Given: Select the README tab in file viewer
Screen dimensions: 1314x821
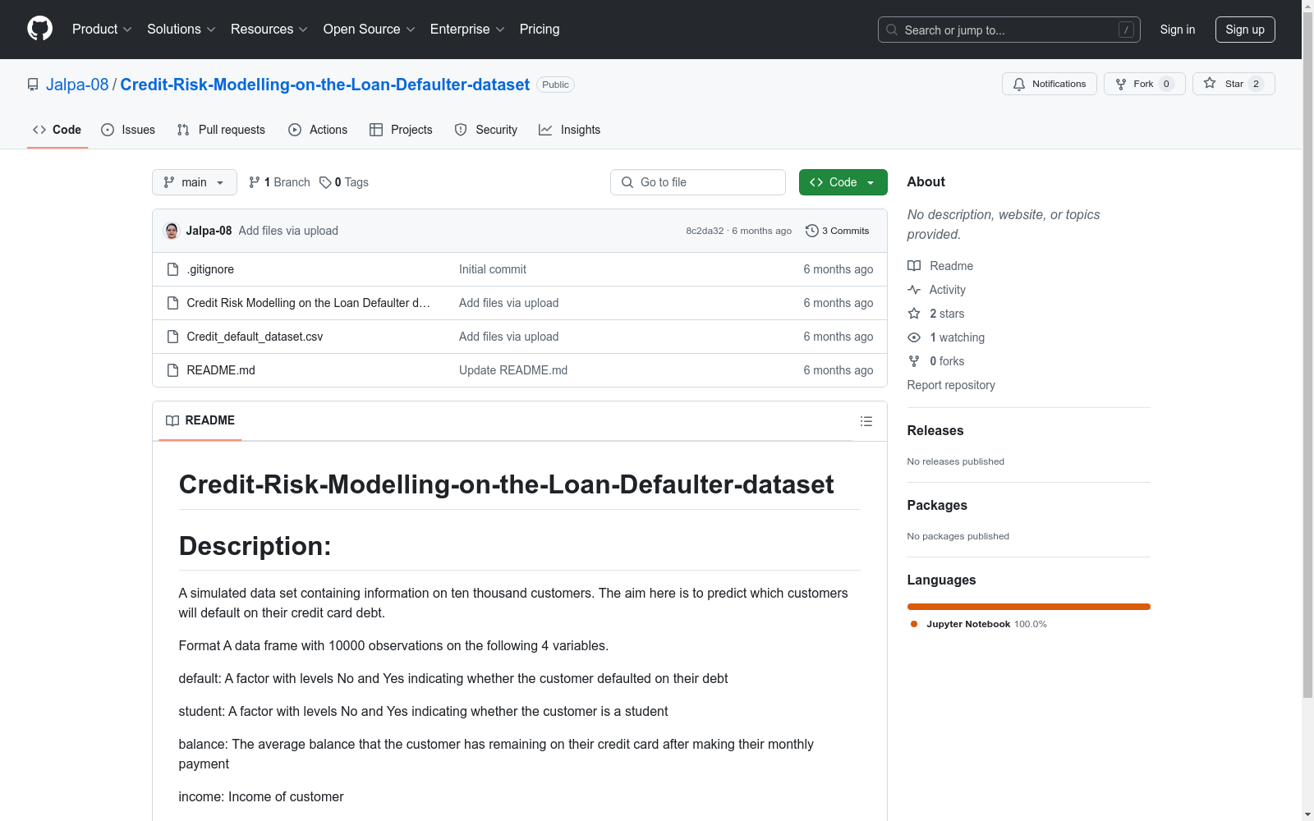Looking at the screenshot, I should point(200,420).
